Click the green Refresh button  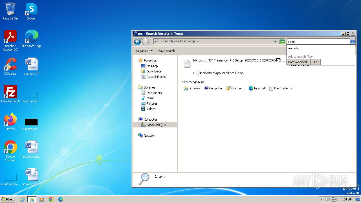[x=282, y=41]
